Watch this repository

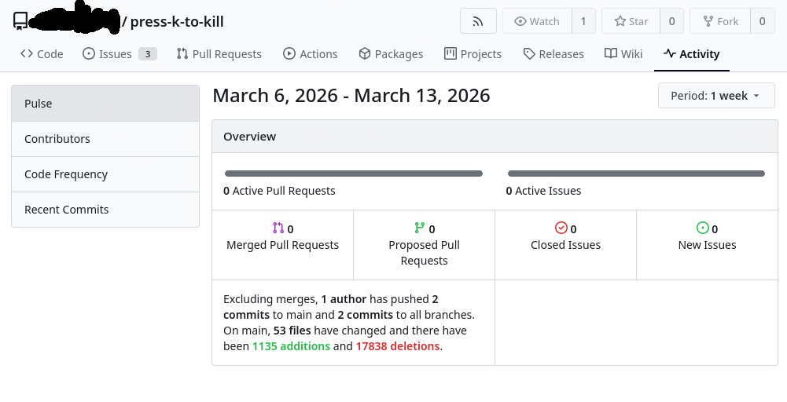pos(537,21)
